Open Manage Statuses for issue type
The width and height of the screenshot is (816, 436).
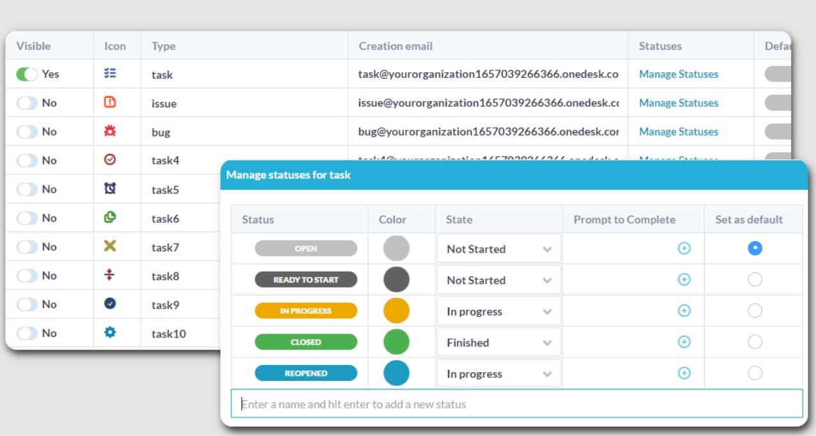[678, 103]
